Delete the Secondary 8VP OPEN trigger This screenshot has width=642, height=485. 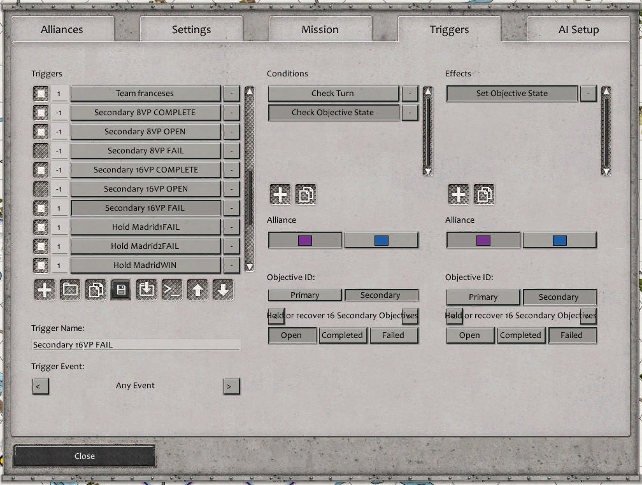(x=231, y=132)
